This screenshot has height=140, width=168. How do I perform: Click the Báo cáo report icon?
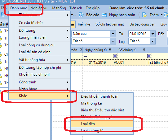coord(81,15)
